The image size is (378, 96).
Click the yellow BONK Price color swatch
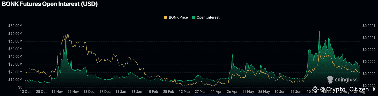166,17
